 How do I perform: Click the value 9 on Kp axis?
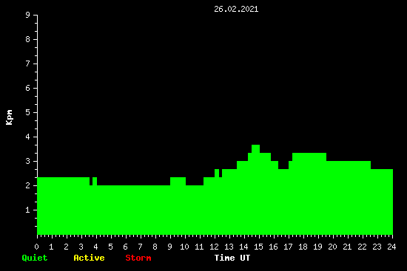click(28, 15)
